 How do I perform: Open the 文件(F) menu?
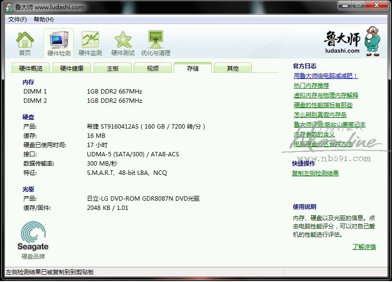17,19
